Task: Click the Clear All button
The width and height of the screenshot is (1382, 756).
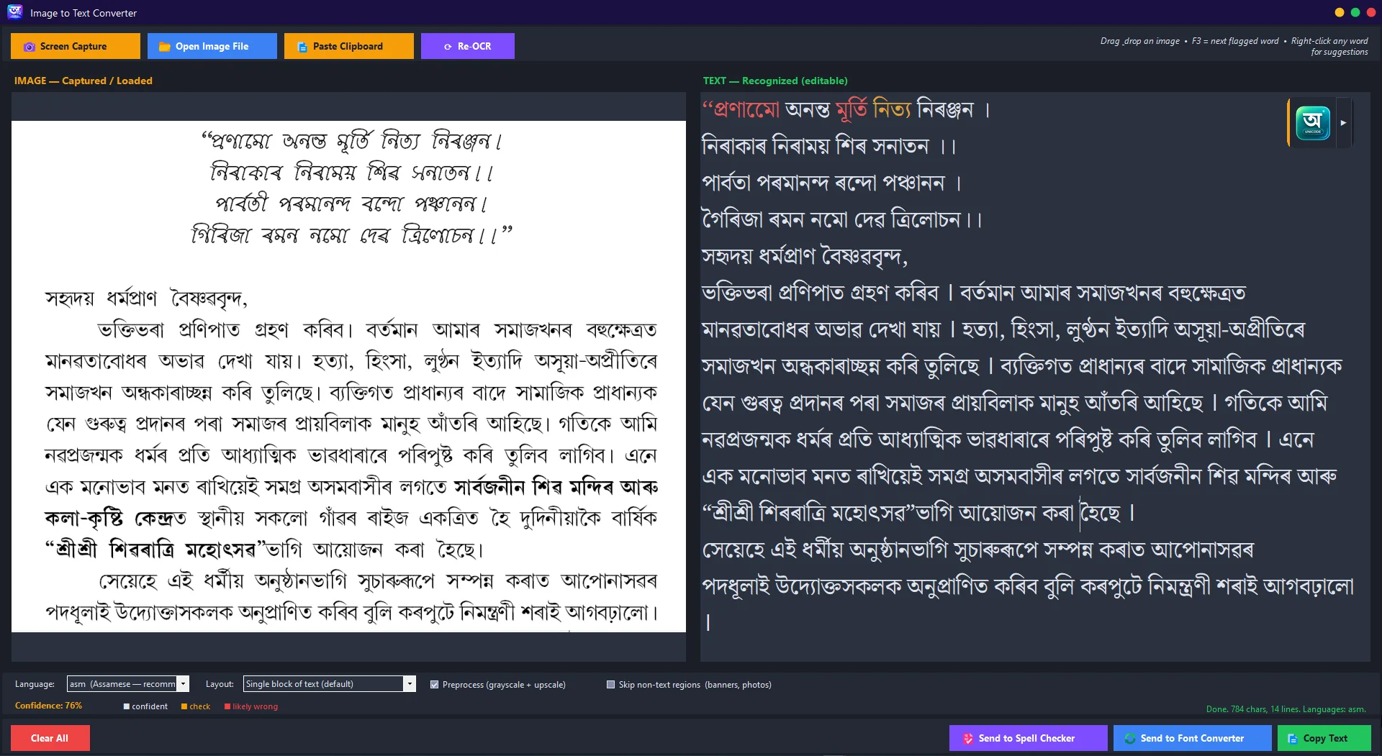Action: (x=50, y=738)
